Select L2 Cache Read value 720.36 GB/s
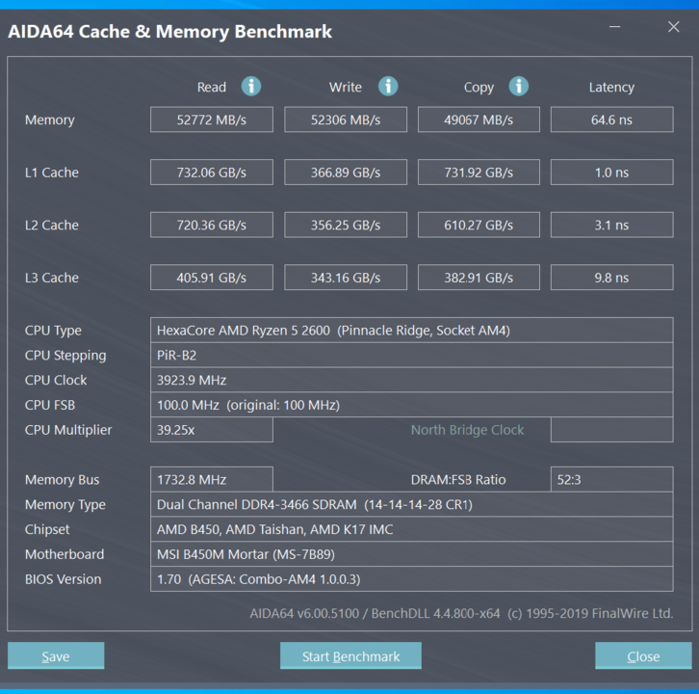 (212, 225)
